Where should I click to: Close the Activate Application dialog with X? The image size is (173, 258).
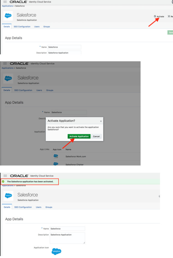101,121
